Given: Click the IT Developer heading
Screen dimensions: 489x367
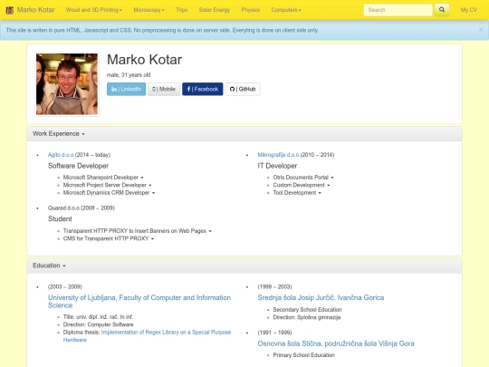Looking at the screenshot, I should 277,166.
